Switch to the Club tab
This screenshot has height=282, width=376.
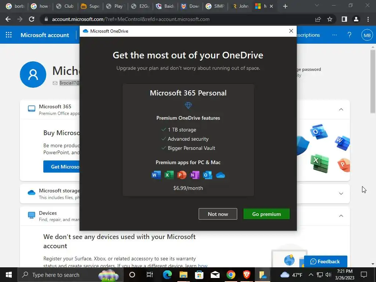[65, 6]
